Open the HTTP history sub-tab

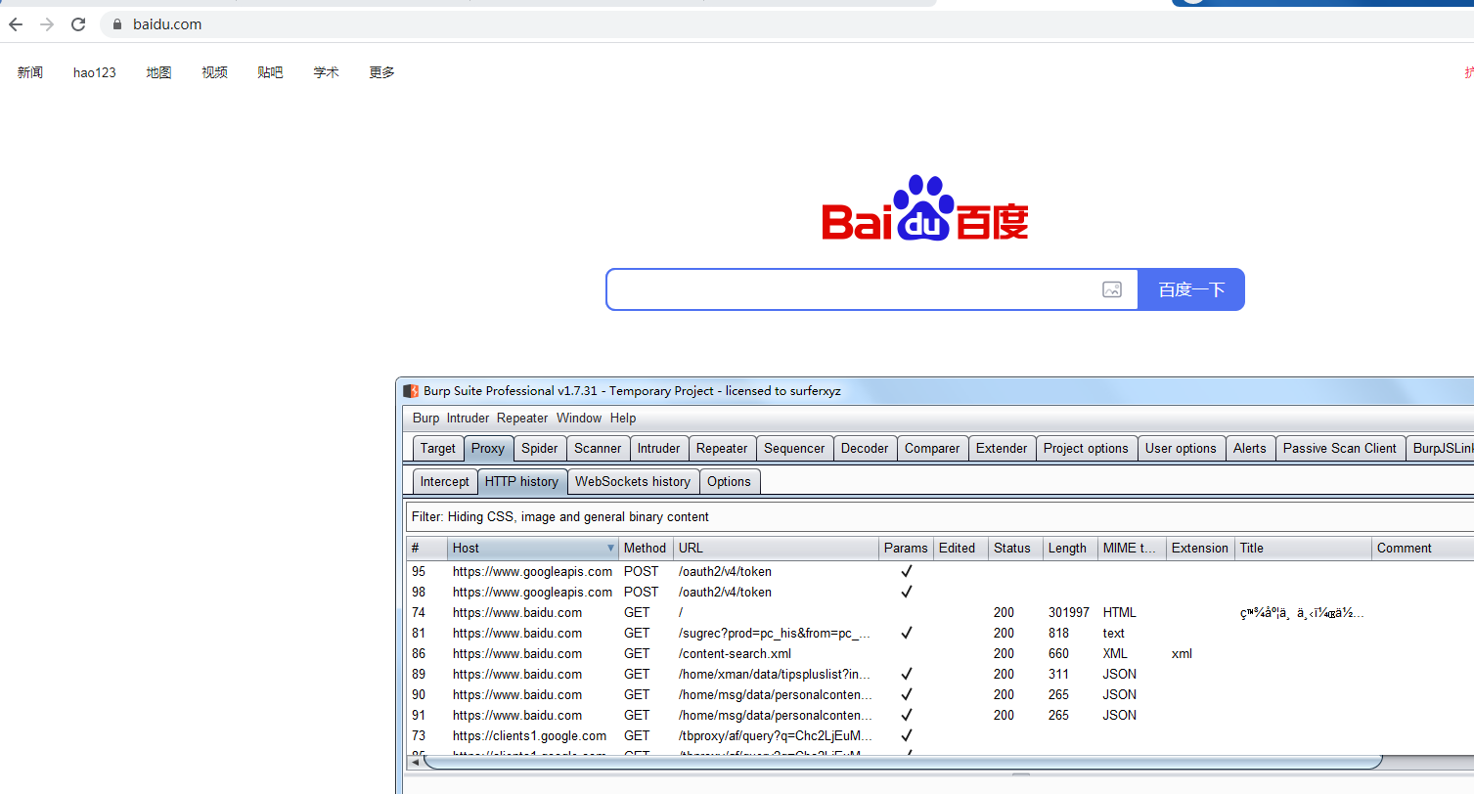(x=521, y=481)
